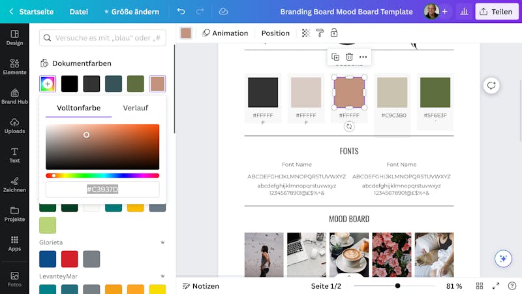The image size is (522, 294).
Task: Go back to Startseite
Action: click(31, 12)
